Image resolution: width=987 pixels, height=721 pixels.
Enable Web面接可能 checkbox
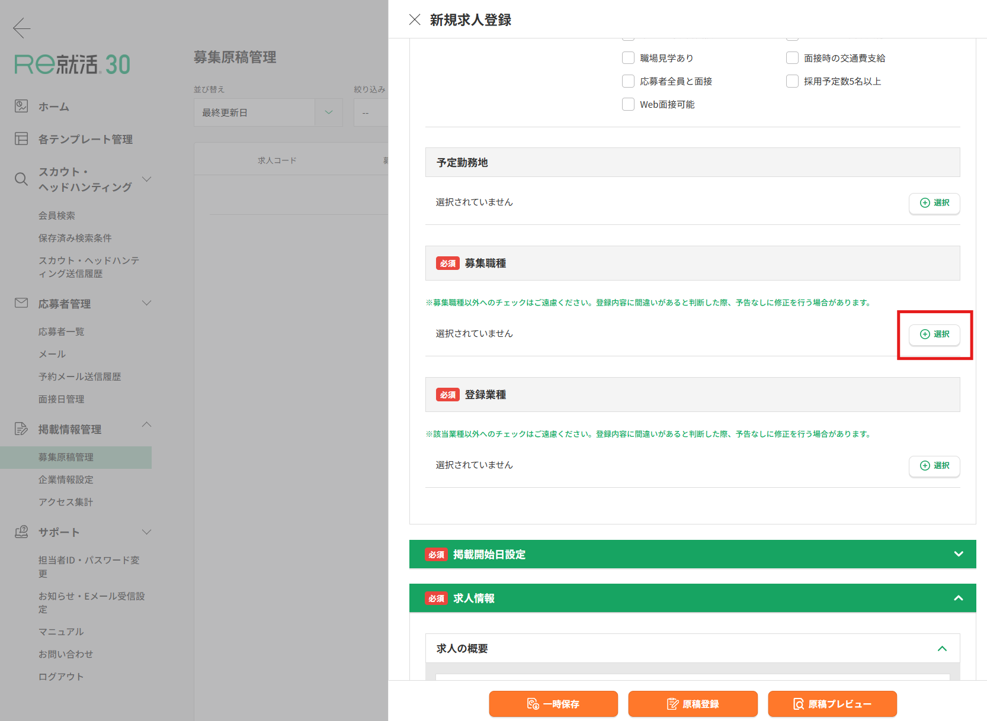(x=628, y=104)
